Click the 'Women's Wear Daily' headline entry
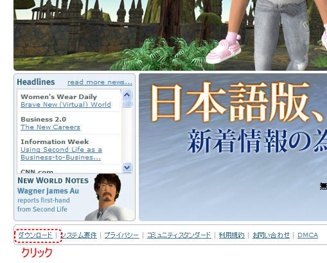The image size is (327, 263). [59, 96]
